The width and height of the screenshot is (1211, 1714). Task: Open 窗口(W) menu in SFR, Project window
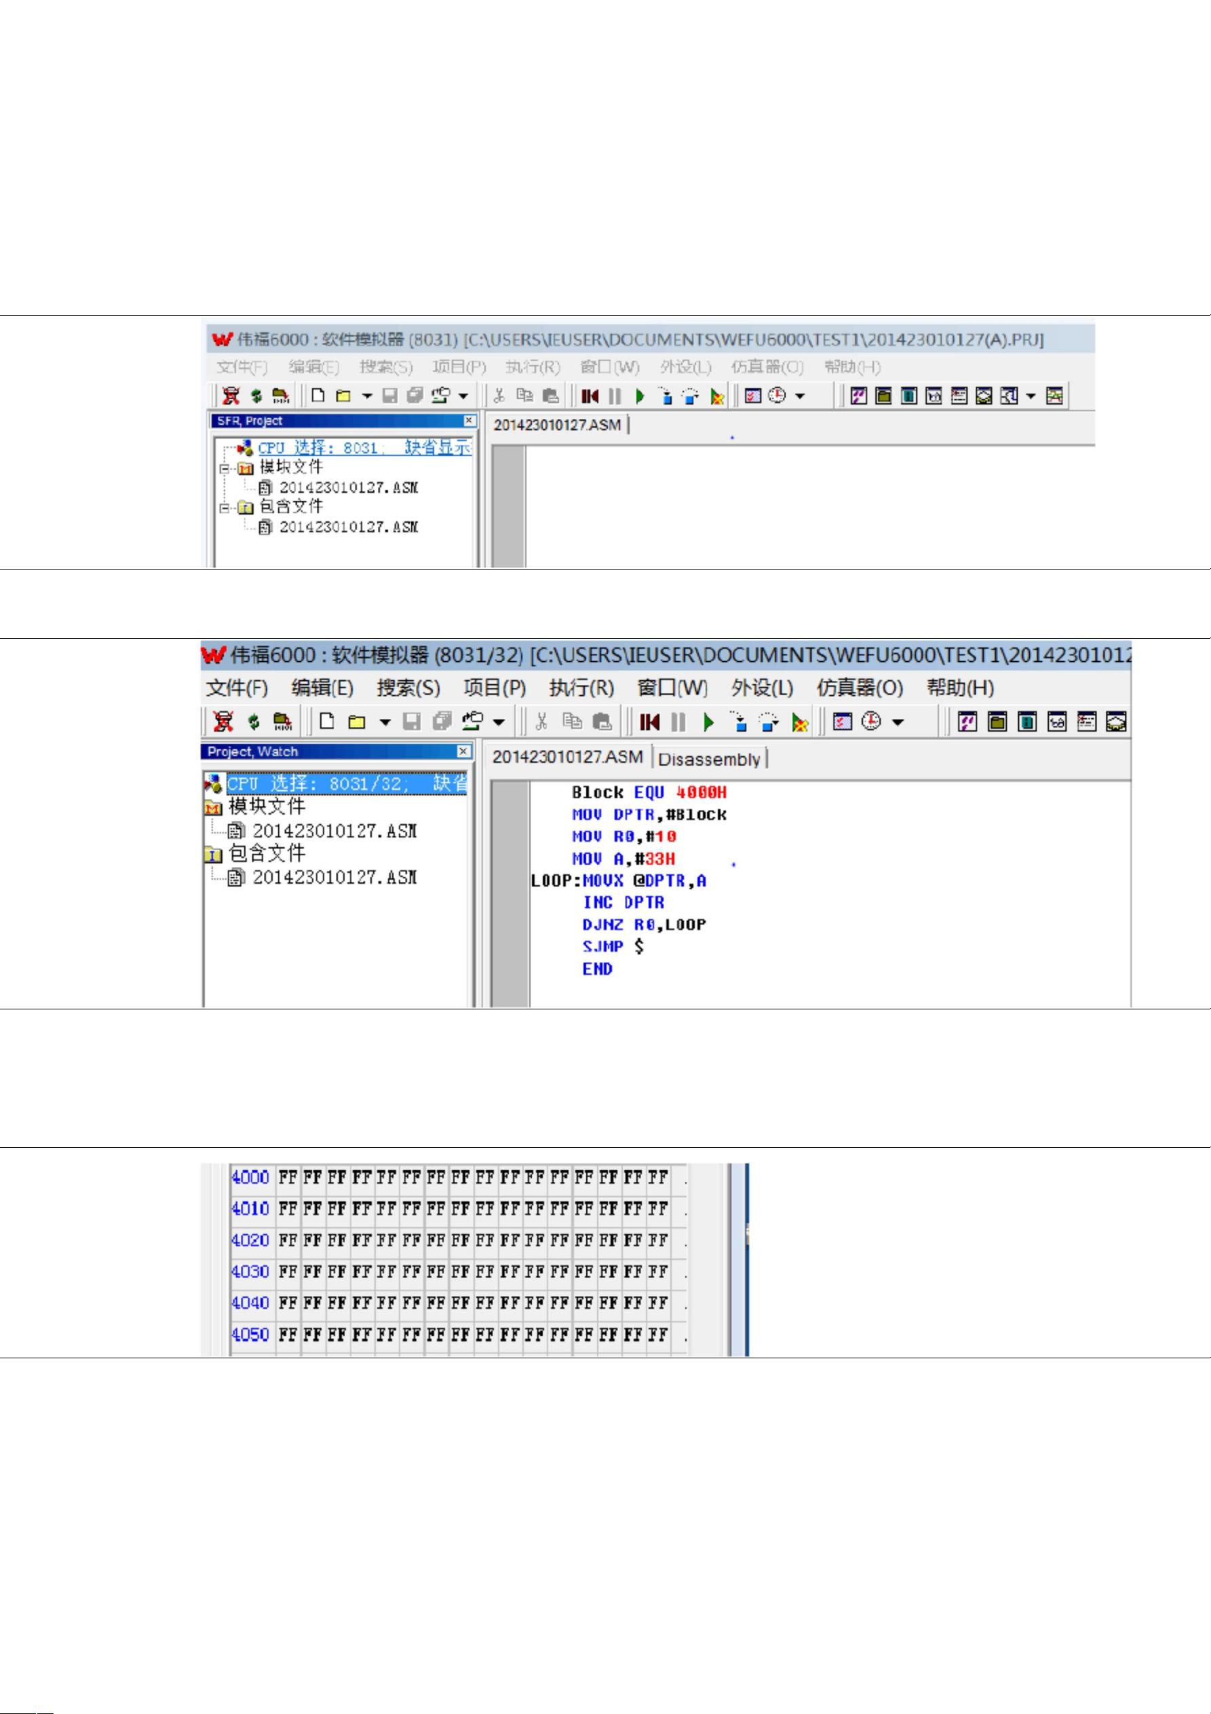[x=610, y=367]
